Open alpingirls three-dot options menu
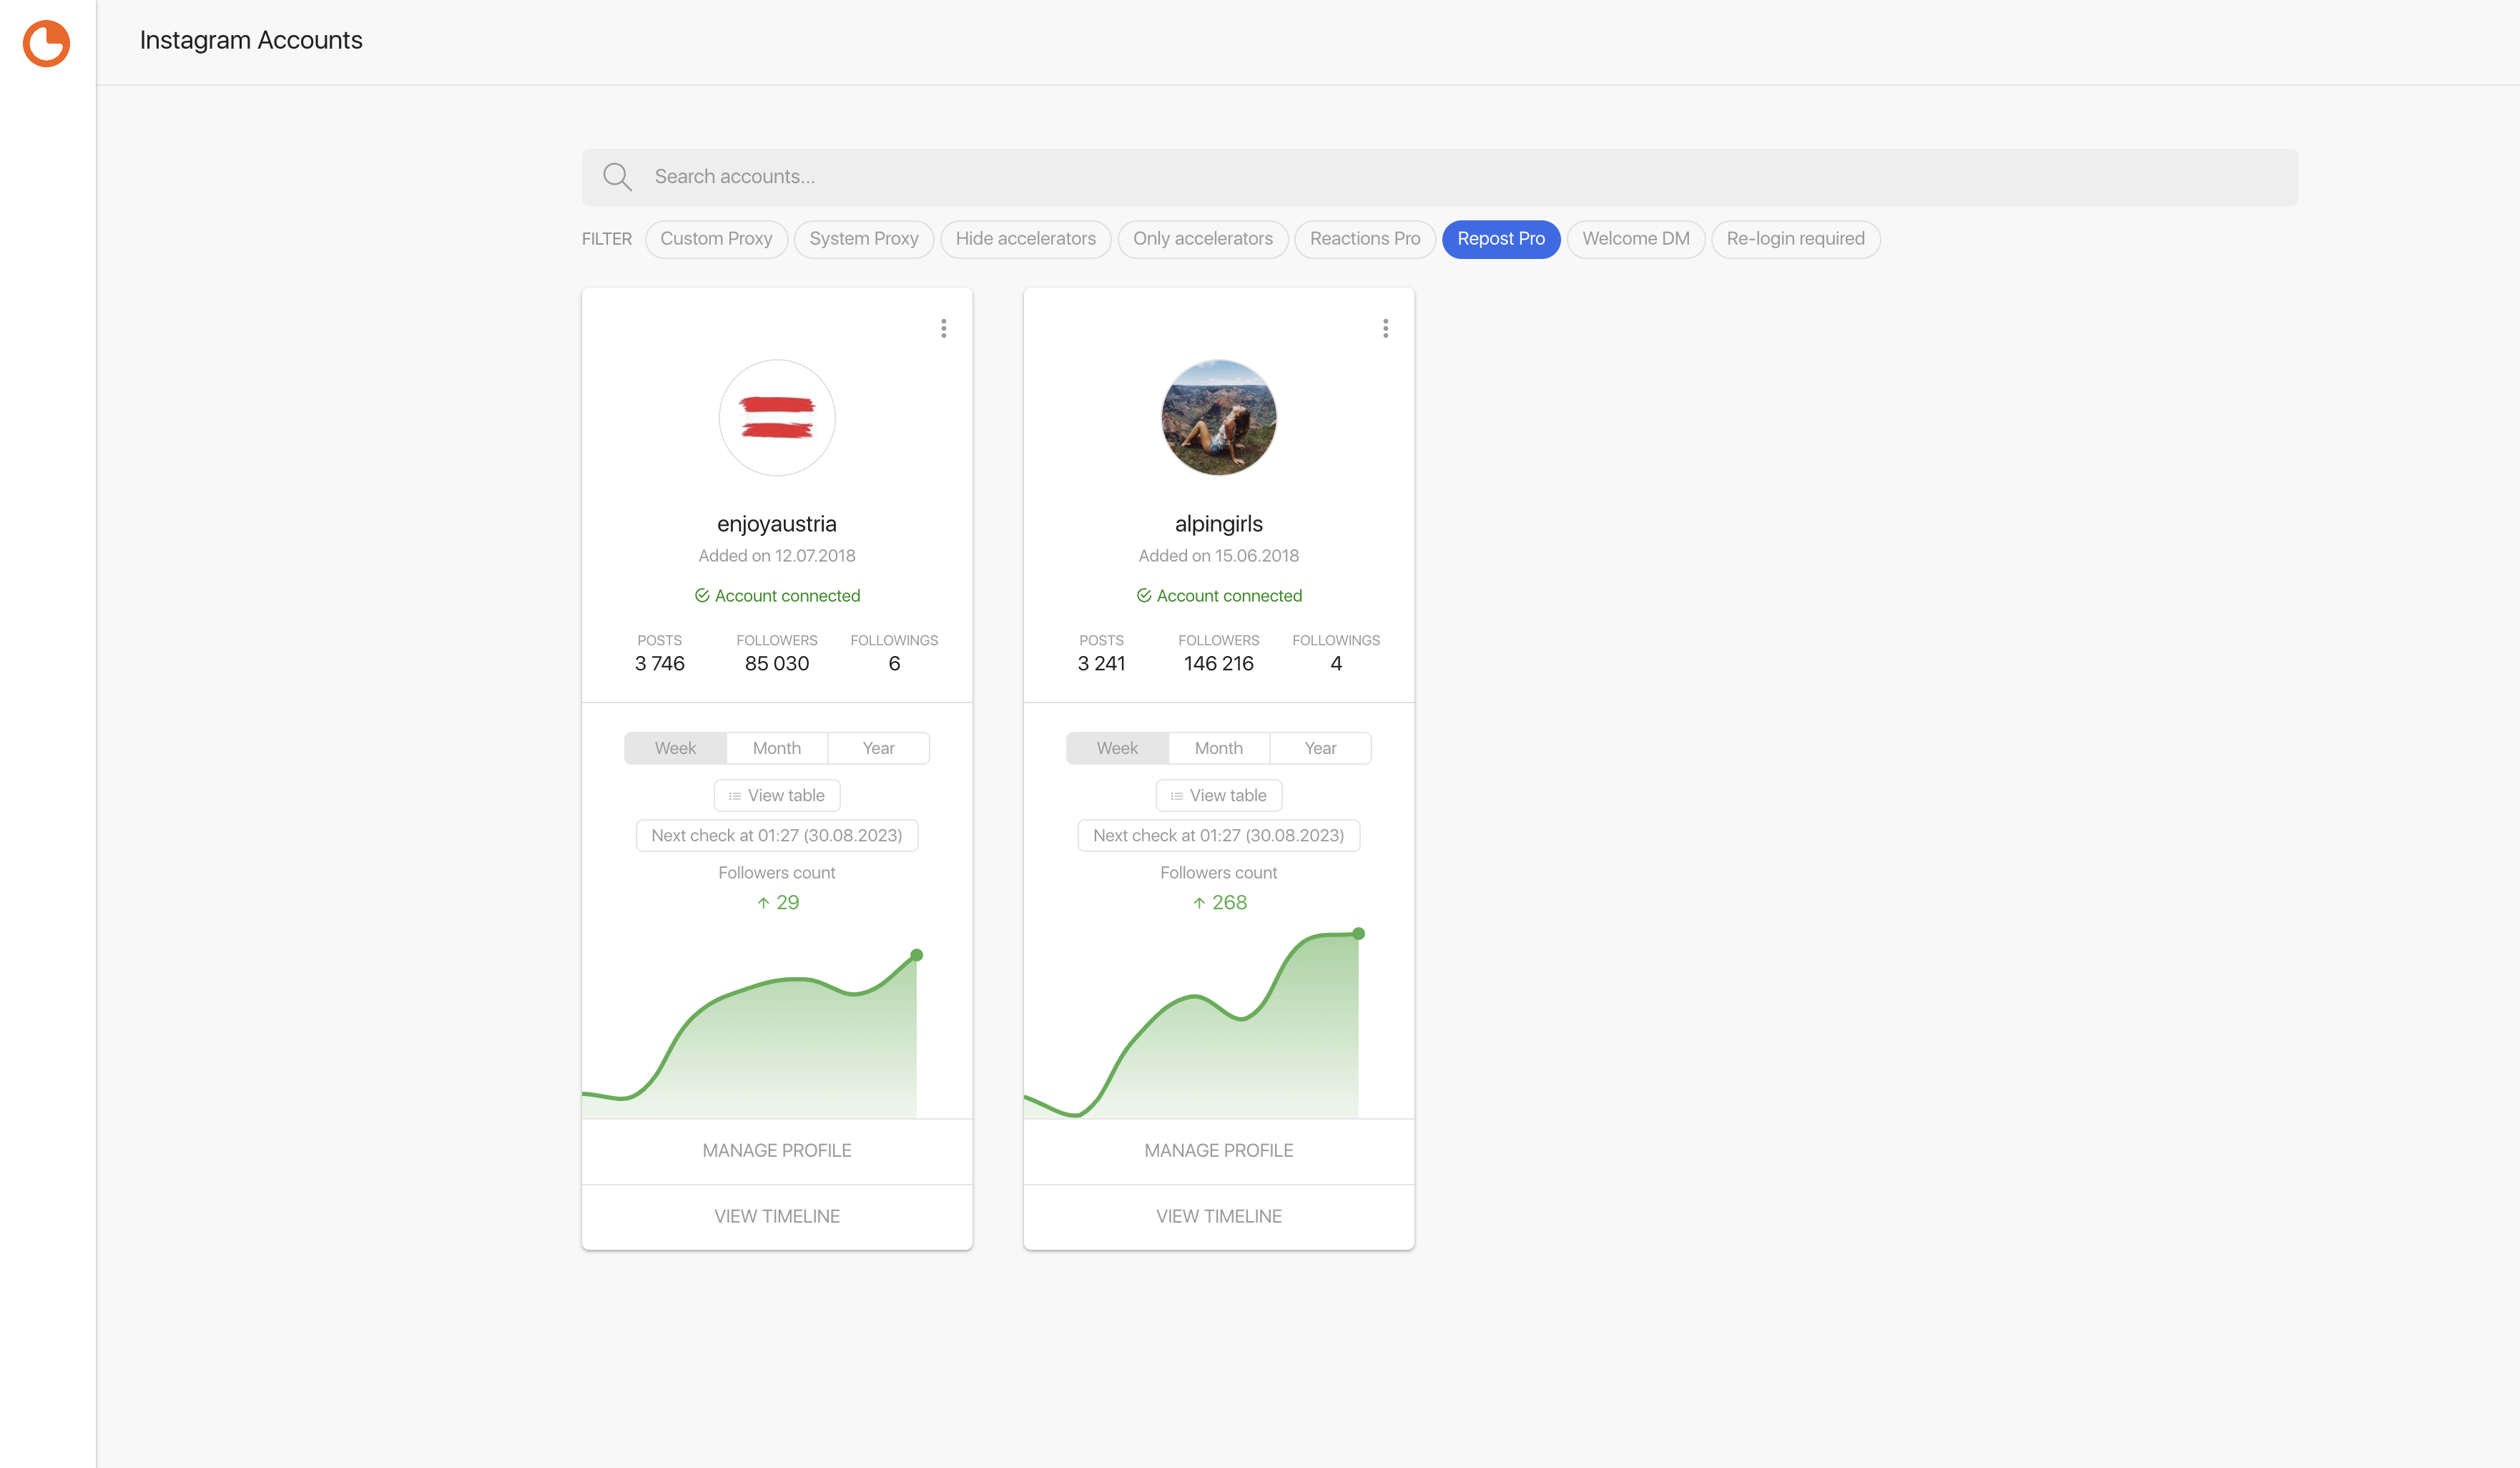 pos(1385,328)
